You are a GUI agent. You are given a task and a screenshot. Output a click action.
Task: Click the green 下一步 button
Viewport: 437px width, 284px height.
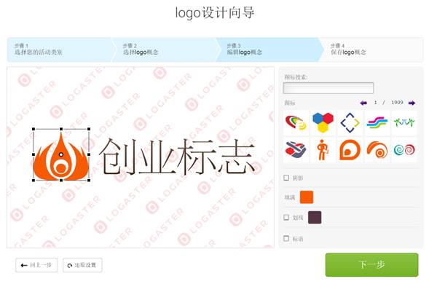[x=371, y=265]
